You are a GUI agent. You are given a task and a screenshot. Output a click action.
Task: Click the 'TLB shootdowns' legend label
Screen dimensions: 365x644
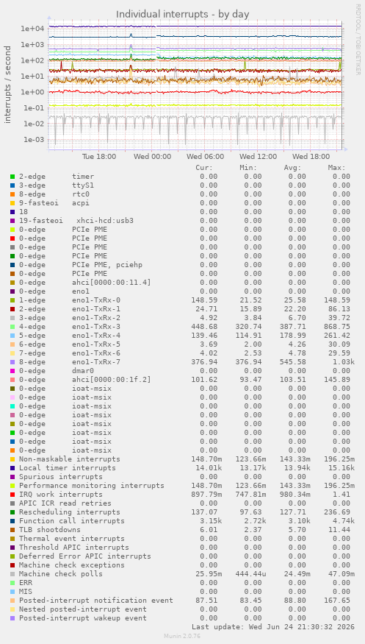point(49,530)
